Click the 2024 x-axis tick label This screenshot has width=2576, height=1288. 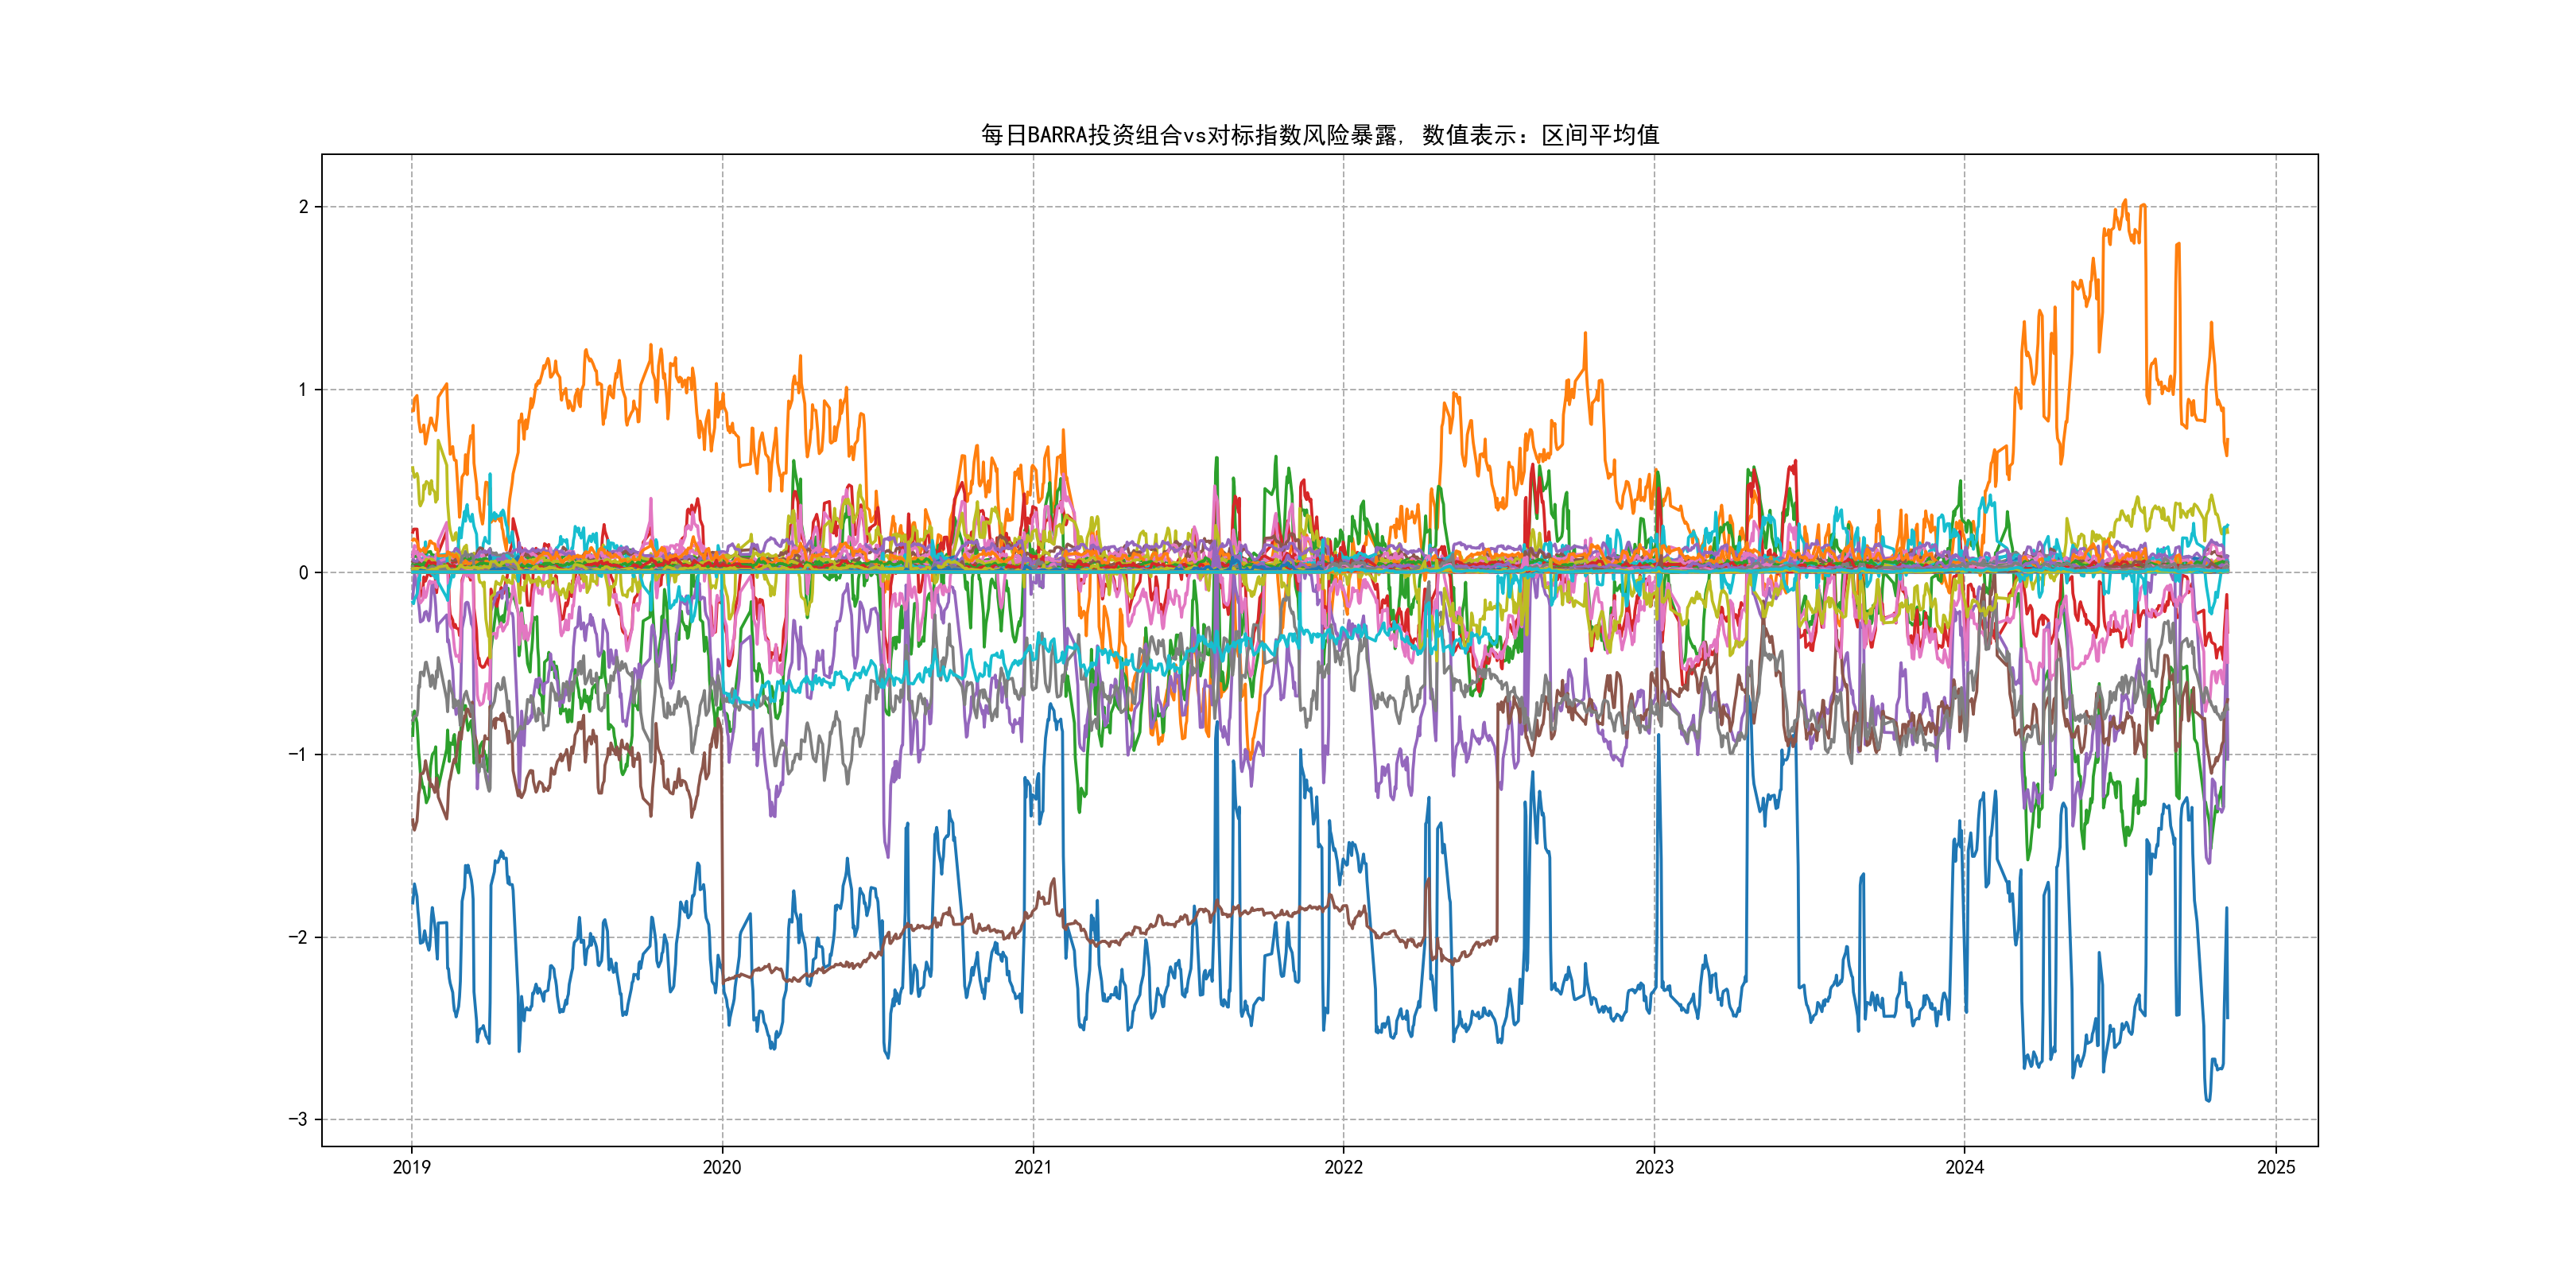tap(1964, 1167)
